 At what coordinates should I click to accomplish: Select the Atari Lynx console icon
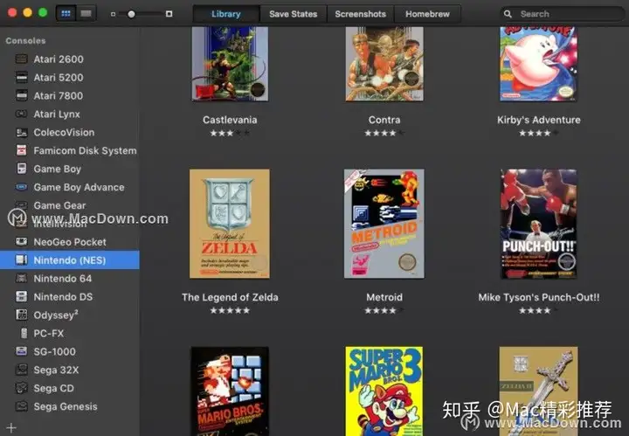pyautogui.click(x=21, y=114)
